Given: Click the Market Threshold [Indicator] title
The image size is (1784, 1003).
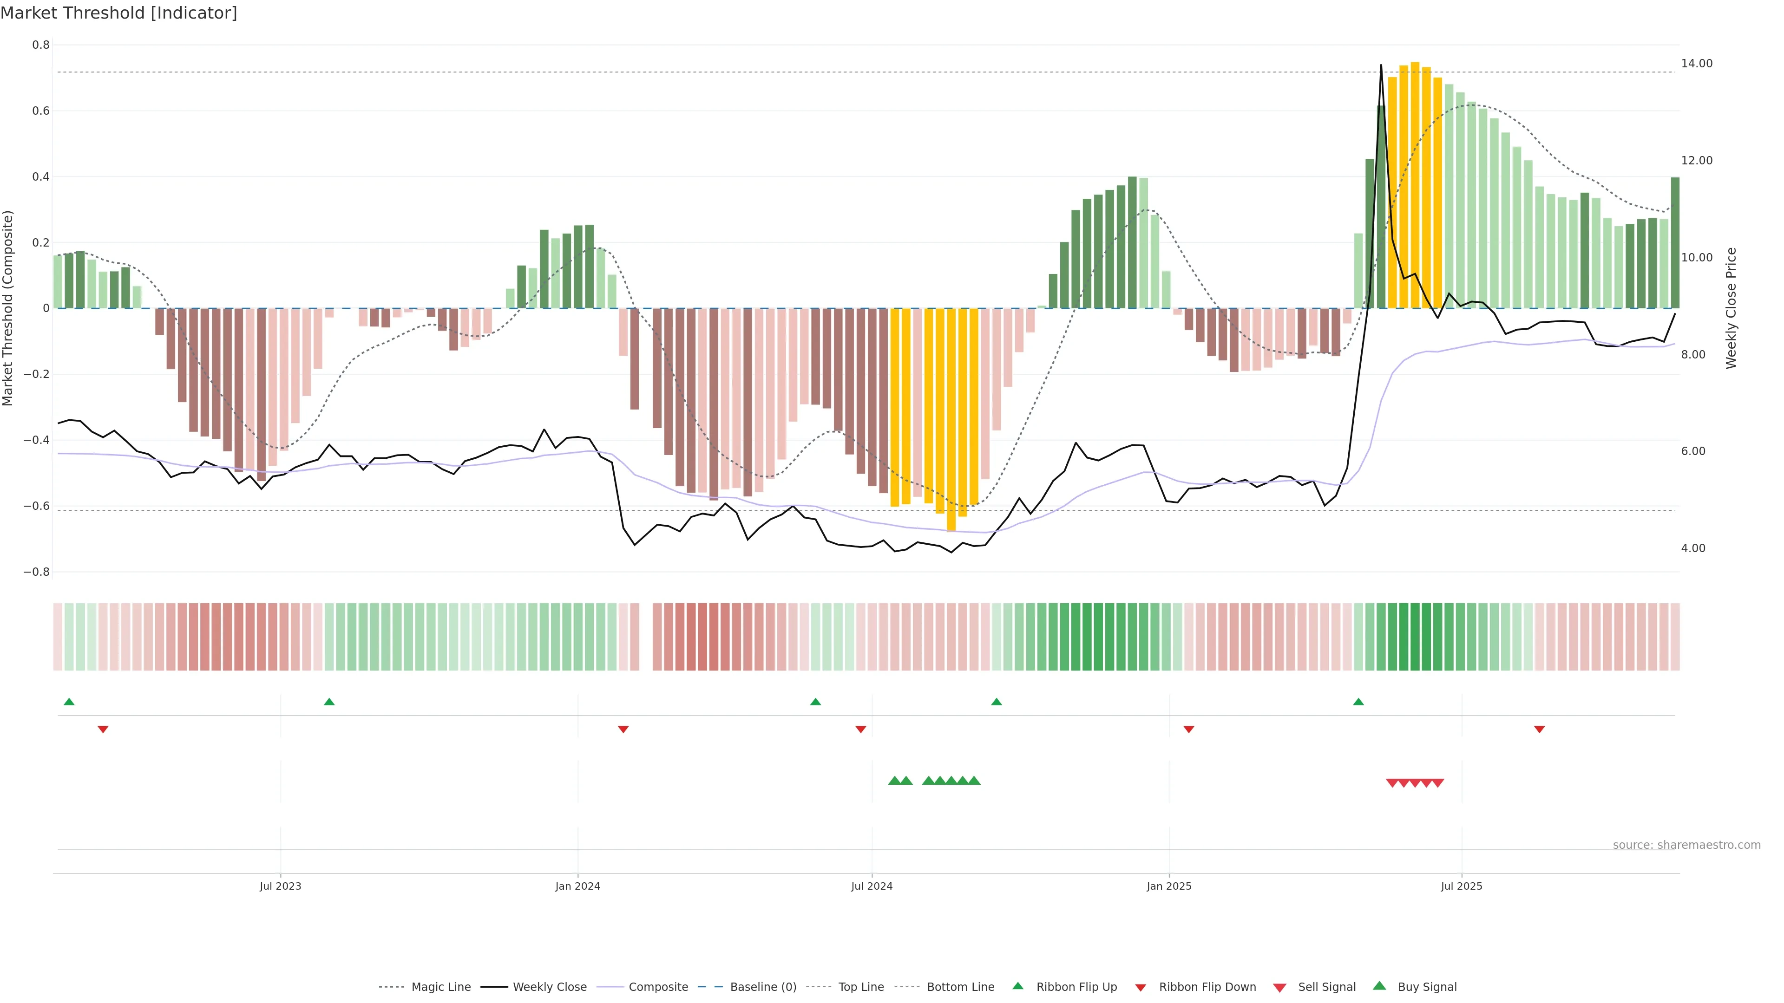Looking at the screenshot, I should pos(118,13).
